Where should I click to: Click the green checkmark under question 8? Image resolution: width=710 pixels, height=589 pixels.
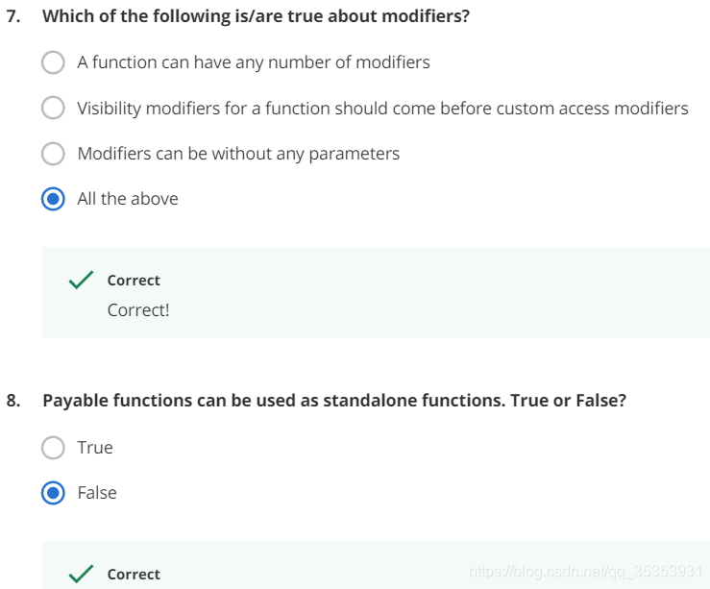tap(81, 574)
